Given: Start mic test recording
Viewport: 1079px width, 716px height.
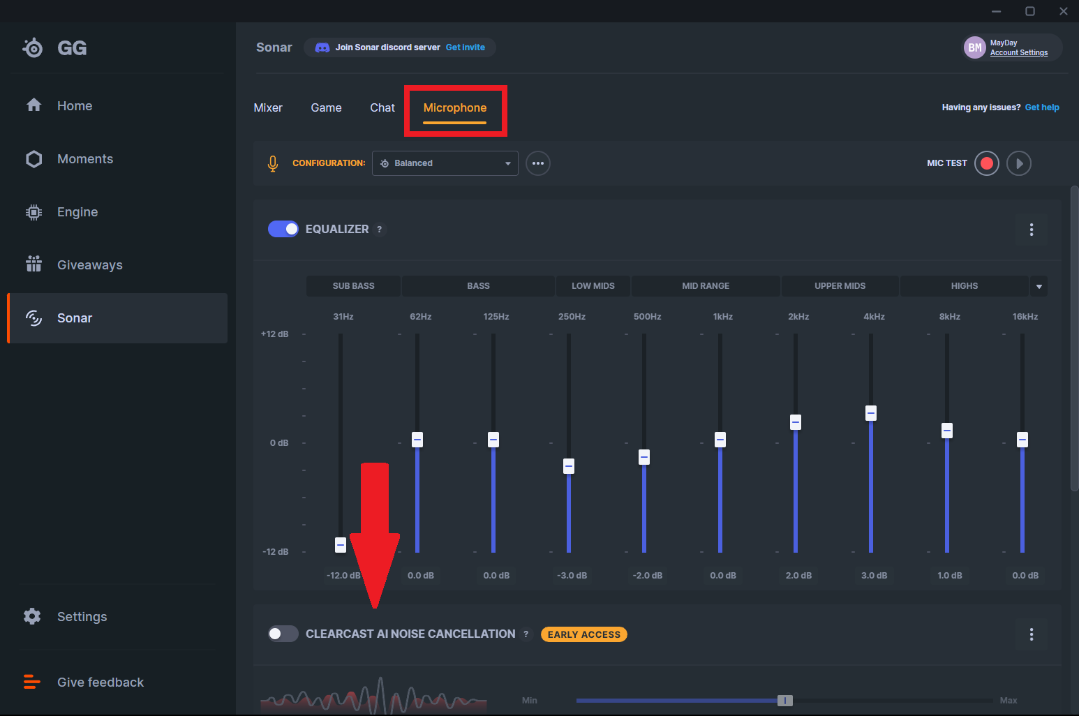Looking at the screenshot, I should (x=986, y=163).
